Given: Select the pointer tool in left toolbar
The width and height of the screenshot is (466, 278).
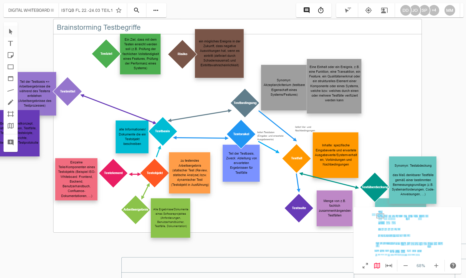Looking at the screenshot, I should tap(11, 32).
